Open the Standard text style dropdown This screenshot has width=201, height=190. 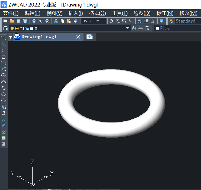click(188, 21)
